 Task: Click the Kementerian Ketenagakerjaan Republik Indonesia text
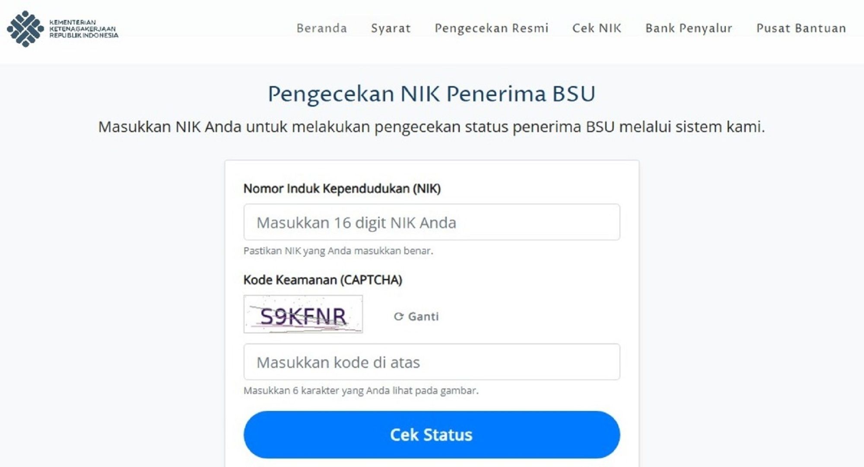click(x=83, y=29)
